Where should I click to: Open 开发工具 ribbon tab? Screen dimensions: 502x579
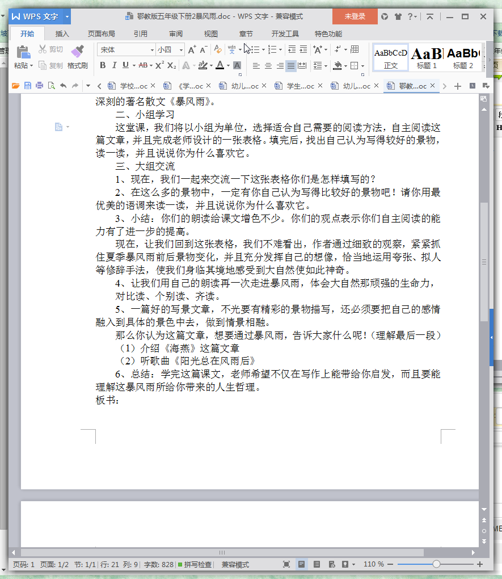[x=285, y=34]
